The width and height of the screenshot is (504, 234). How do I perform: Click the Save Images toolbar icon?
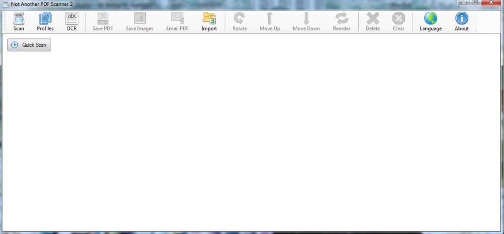pyautogui.click(x=140, y=18)
